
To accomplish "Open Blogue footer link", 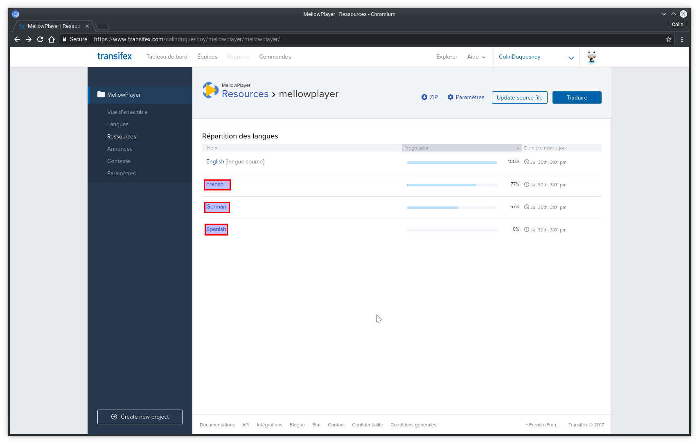I will [x=297, y=425].
